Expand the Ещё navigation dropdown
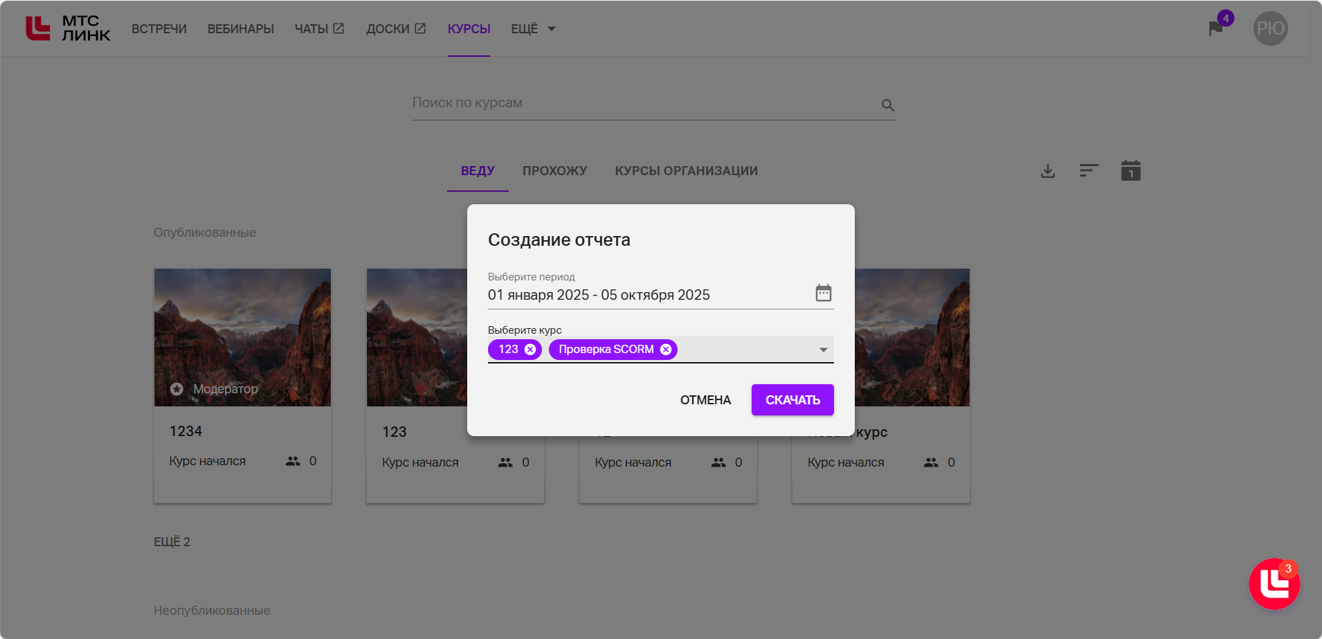Image resolution: width=1322 pixels, height=639 pixels. (533, 29)
